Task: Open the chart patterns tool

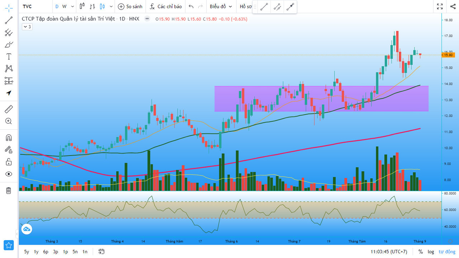Action: pyautogui.click(x=9, y=69)
